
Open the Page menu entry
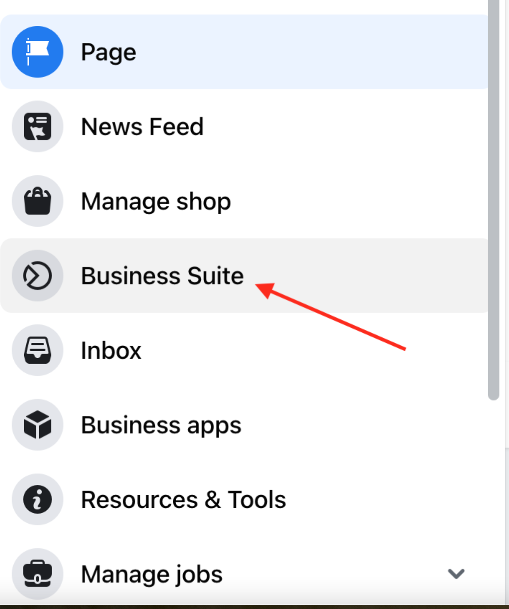pos(108,52)
